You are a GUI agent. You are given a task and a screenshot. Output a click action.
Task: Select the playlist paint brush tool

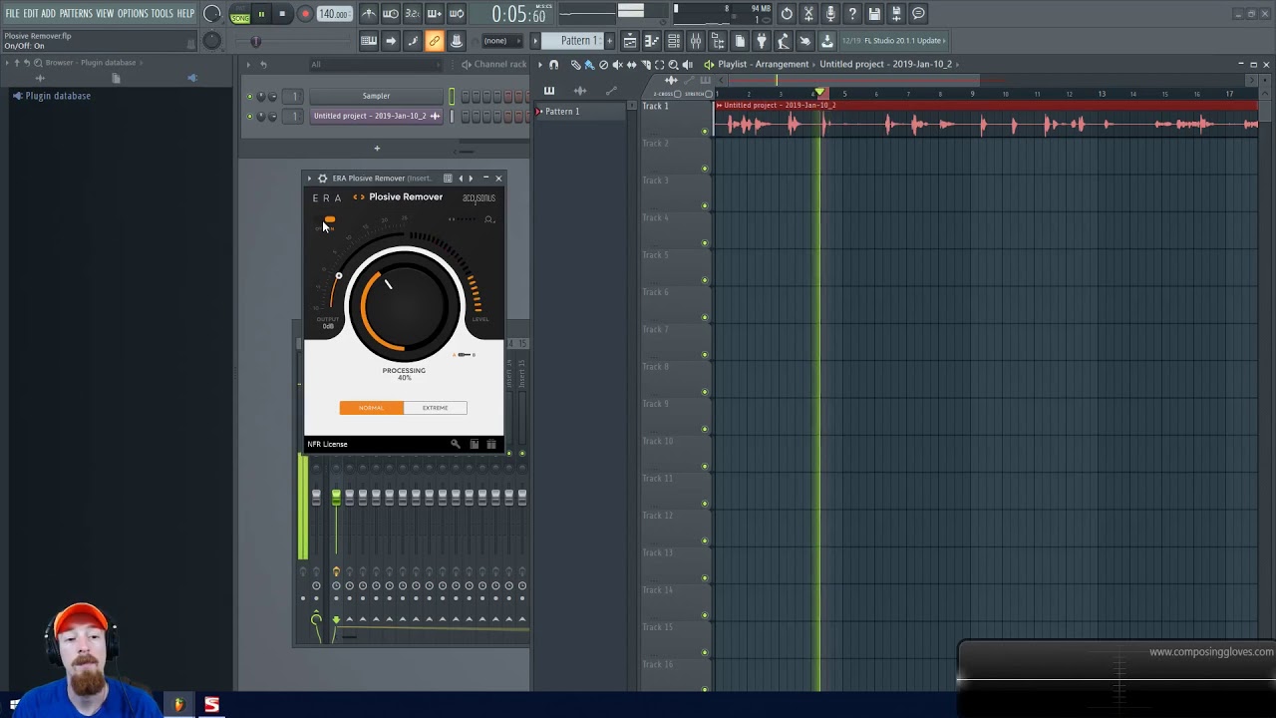coord(589,65)
